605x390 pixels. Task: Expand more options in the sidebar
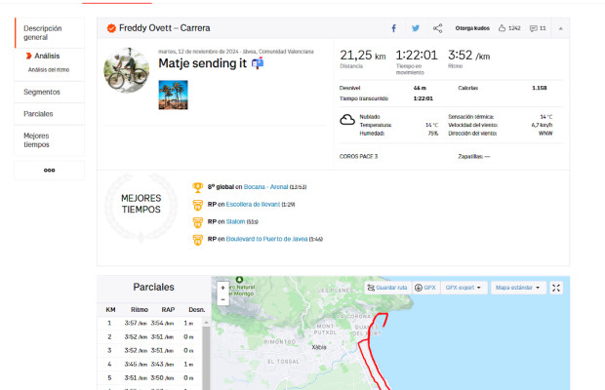point(49,170)
